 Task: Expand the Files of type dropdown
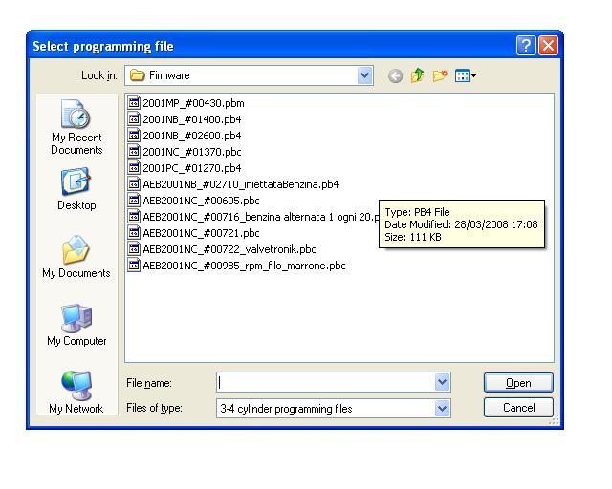pyautogui.click(x=442, y=408)
